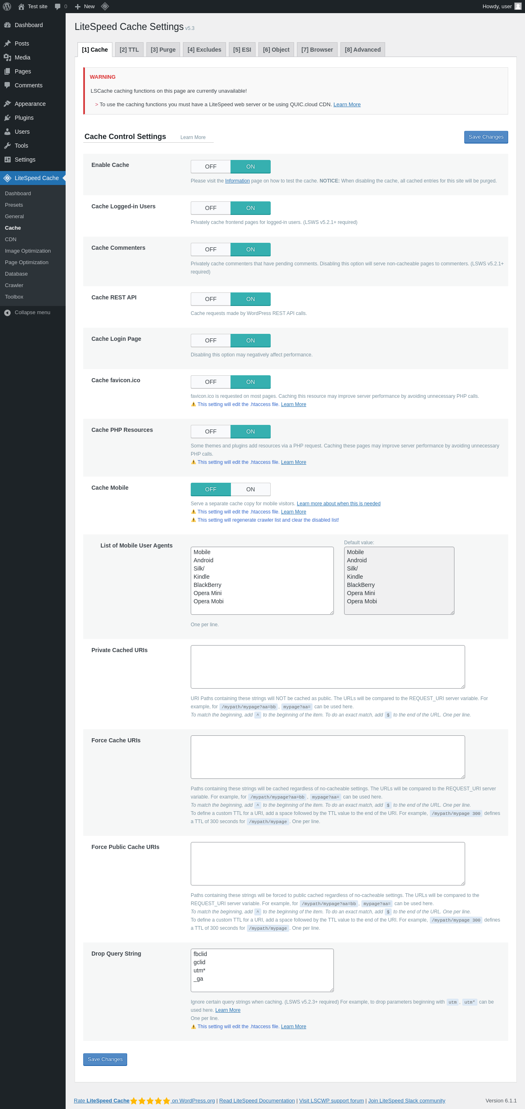525x1109 pixels.
Task: Click the Tools wrench icon
Action: pyautogui.click(x=7, y=146)
